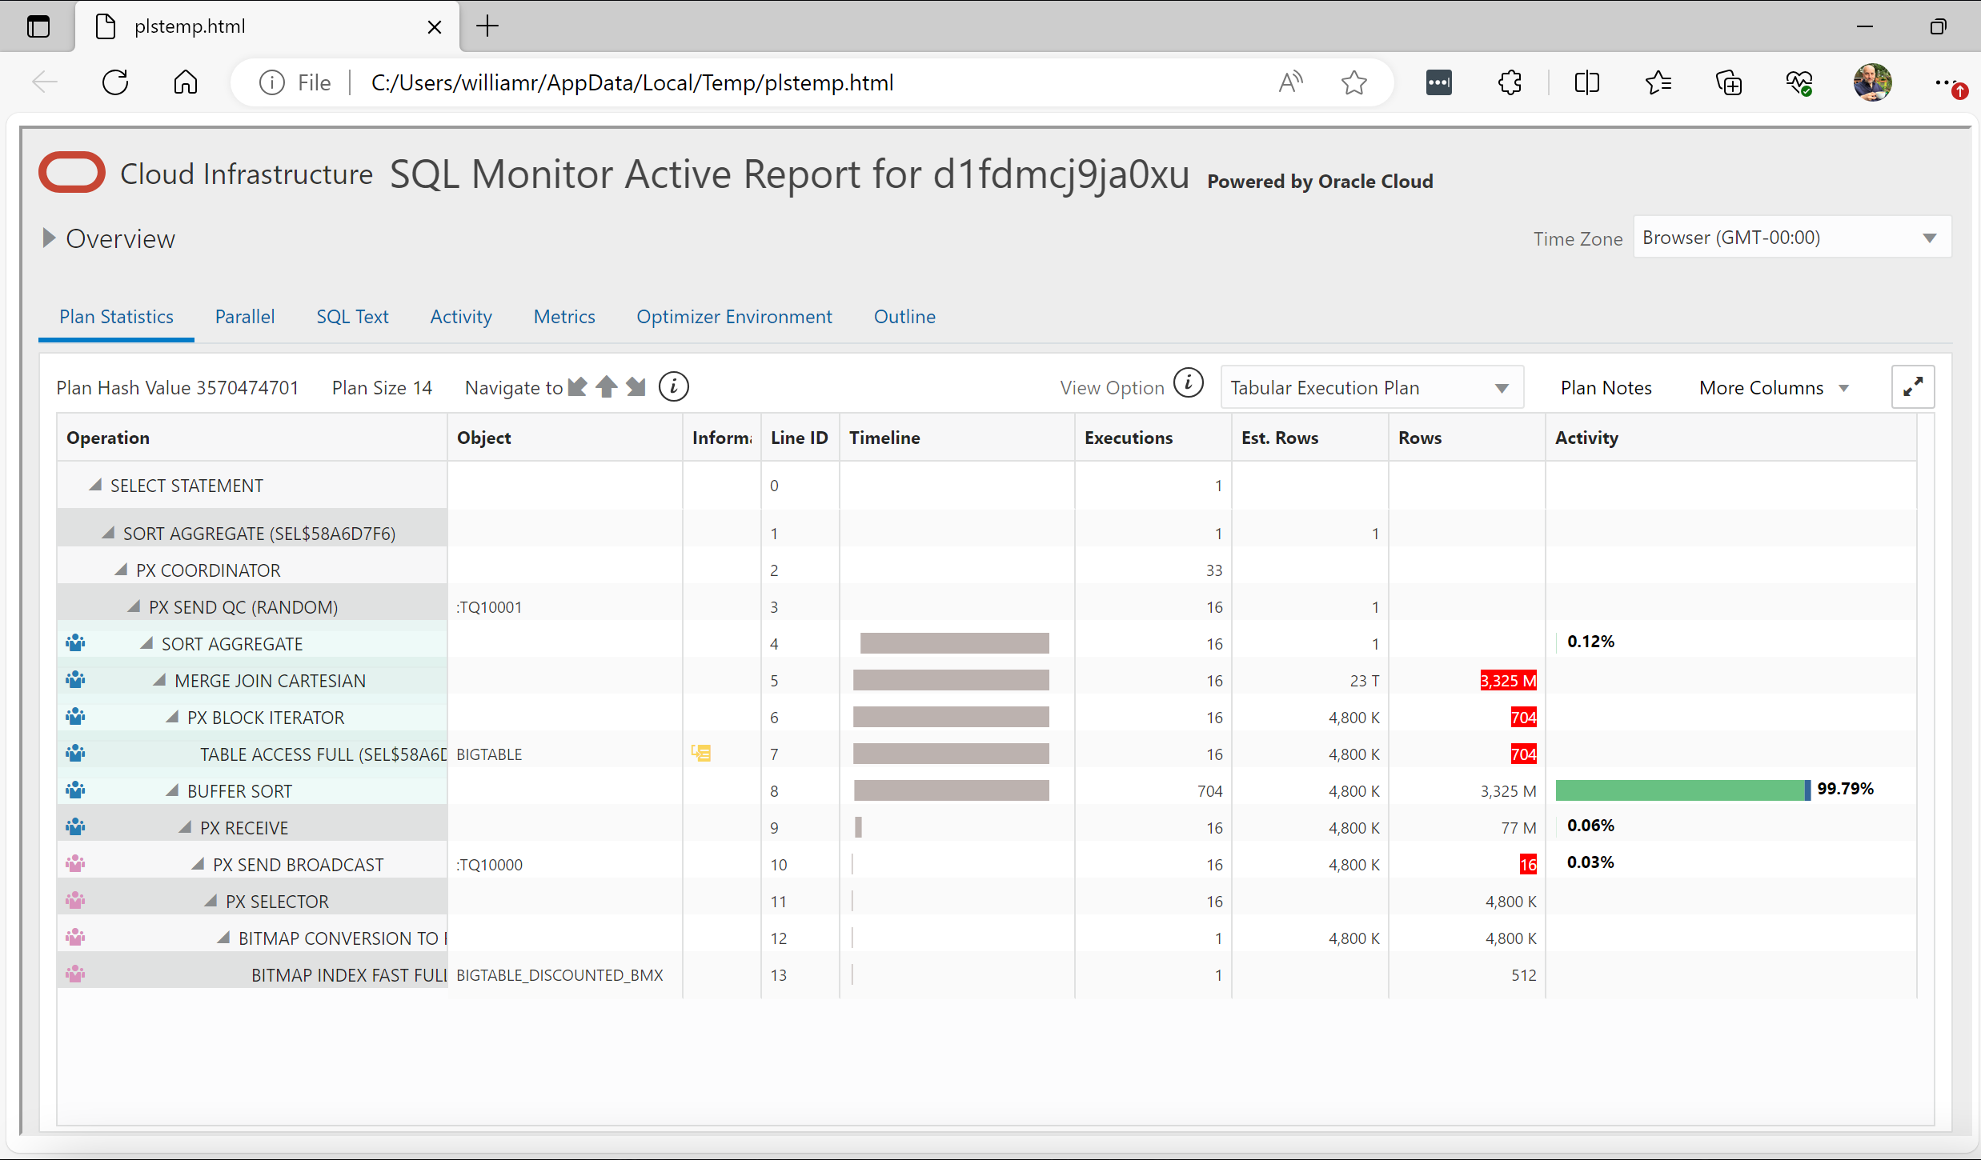Switch to the Outline tab
The image size is (1981, 1160).
(x=904, y=317)
